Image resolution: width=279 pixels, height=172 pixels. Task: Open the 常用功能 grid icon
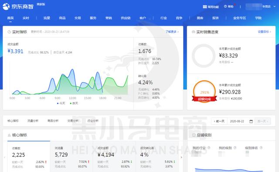tap(204, 7)
